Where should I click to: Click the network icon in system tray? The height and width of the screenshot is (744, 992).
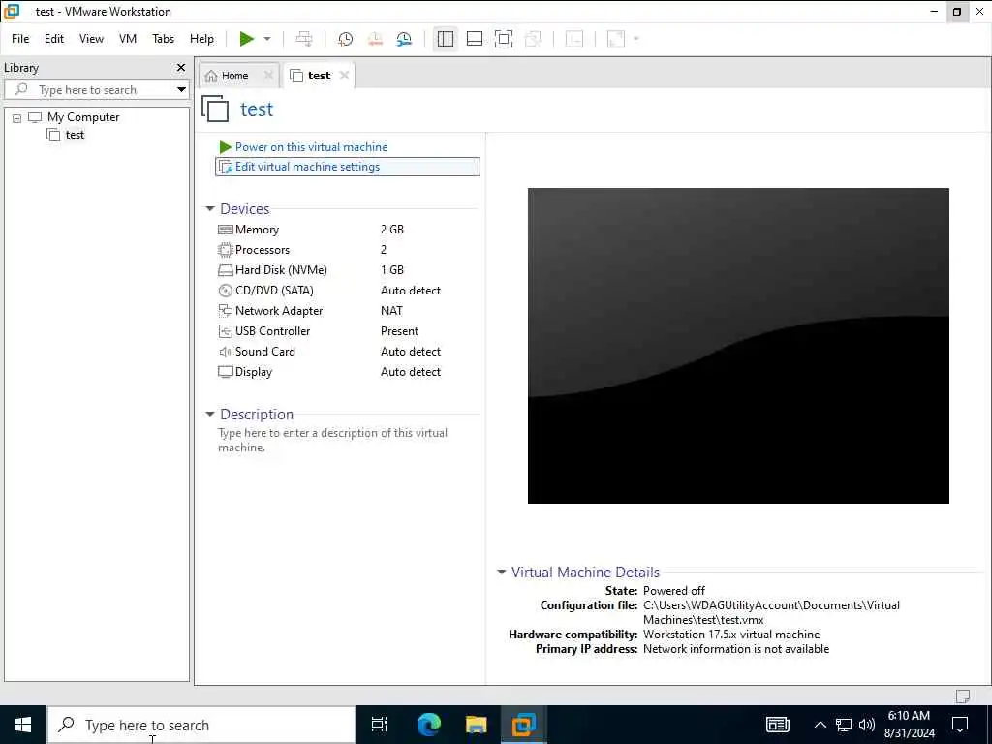point(844,725)
